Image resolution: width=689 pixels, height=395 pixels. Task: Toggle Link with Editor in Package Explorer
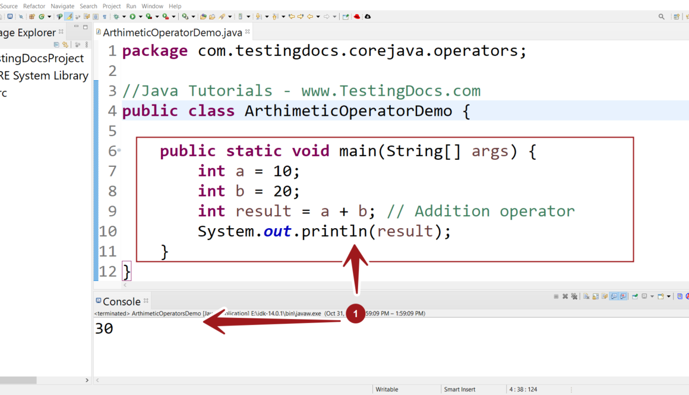coord(65,45)
